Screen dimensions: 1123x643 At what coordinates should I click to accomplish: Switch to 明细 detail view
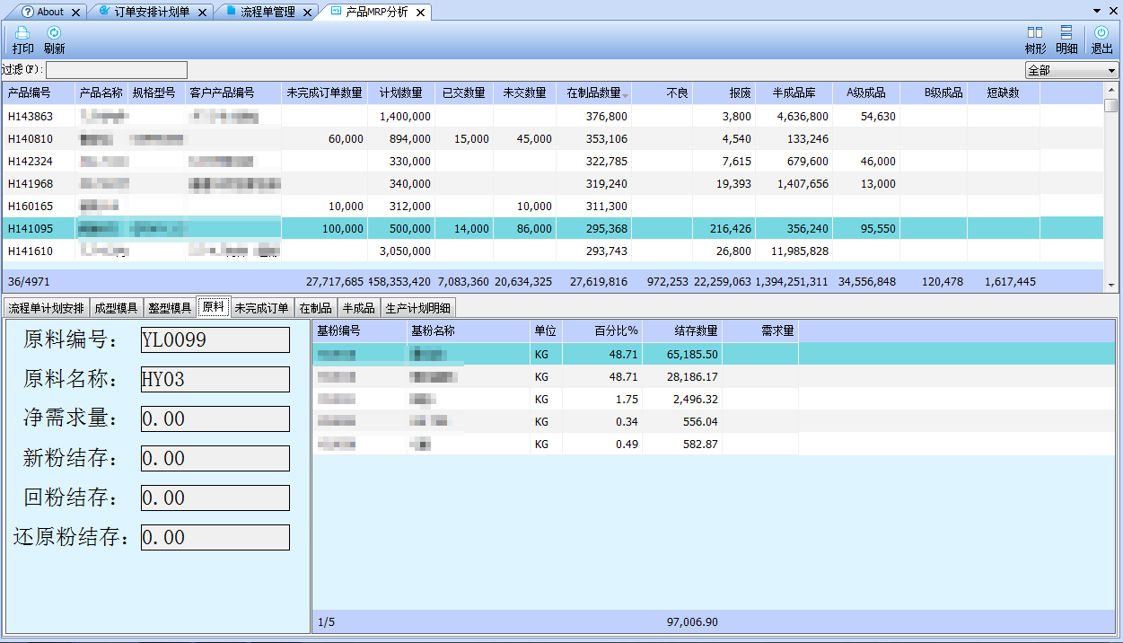point(1066,34)
